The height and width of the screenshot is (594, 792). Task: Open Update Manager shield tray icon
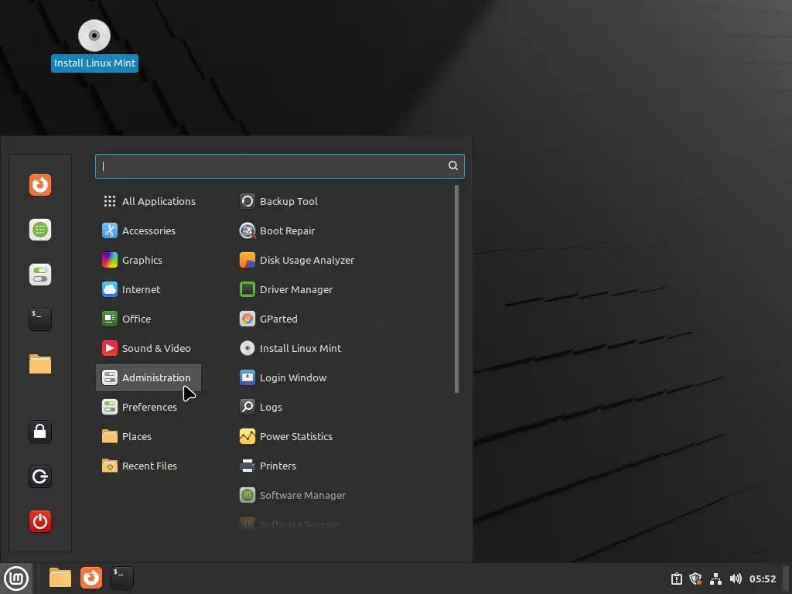(x=695, y=579)
